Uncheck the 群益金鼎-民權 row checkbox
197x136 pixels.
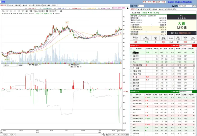pos(131,65)
